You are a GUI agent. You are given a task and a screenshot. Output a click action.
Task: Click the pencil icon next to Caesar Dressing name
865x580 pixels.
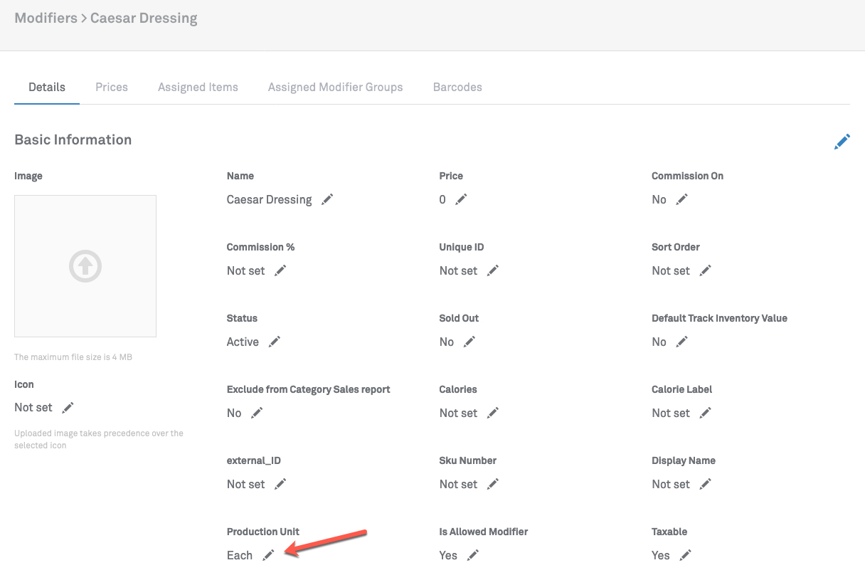tap(327, 200)
